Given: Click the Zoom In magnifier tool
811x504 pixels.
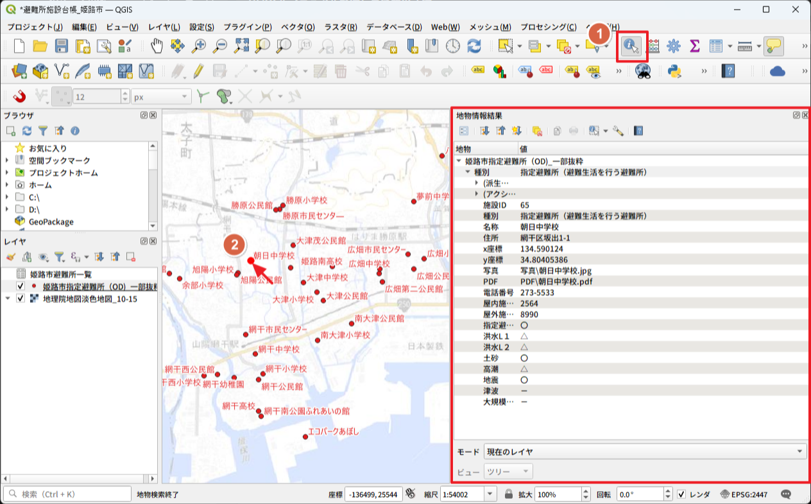Looking at the screenshot, I should click(199, 46).
